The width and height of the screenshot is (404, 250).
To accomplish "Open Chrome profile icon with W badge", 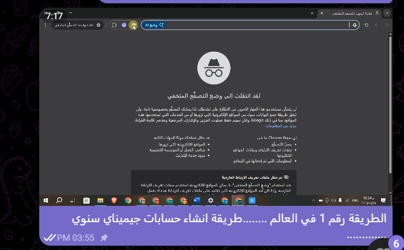I will (x=155, y=200).
